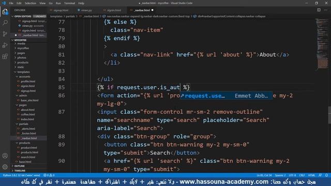Change the Spaces: 2 indentation setting
This screenshot has height=186, width=331.
[x=280, y=175]
